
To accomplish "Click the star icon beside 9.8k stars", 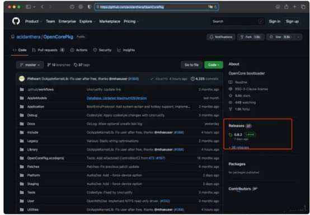I will coord(231,96).
